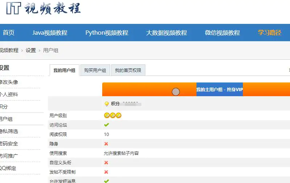Open Java视频教程 in the nav bar
The height and width of the screenshot is (183, 290).
coord(50,33)
